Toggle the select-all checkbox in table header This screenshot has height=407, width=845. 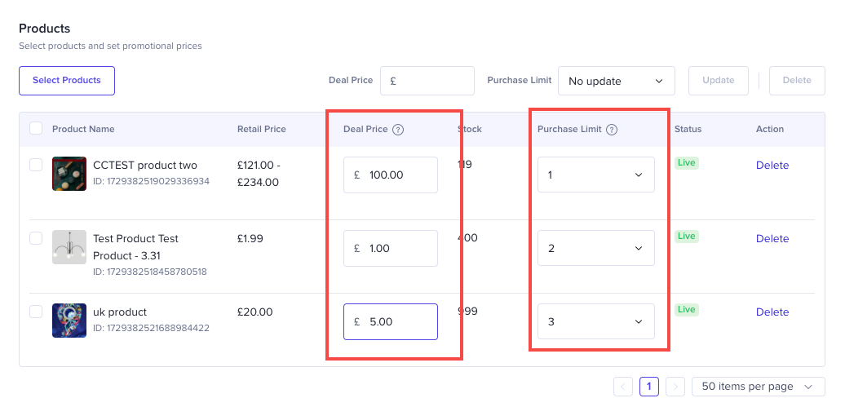pos(36,128)
